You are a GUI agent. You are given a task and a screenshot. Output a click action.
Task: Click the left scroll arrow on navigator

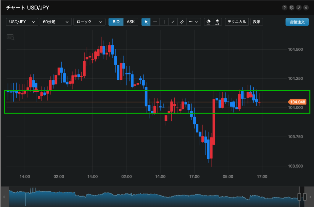click(4, 197)
